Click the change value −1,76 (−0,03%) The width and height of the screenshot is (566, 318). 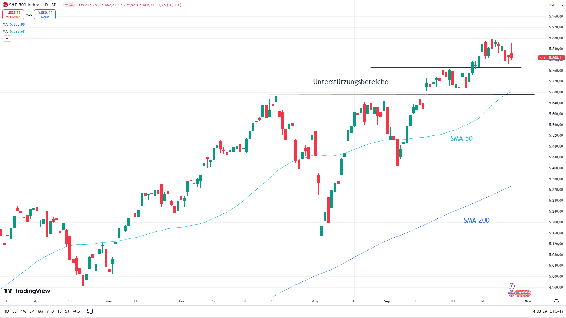click(x=169, y=5)
